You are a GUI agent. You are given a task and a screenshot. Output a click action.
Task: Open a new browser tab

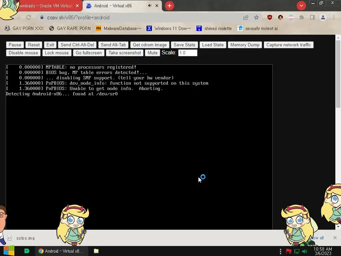pyautogui.click(x=170, y=6)
